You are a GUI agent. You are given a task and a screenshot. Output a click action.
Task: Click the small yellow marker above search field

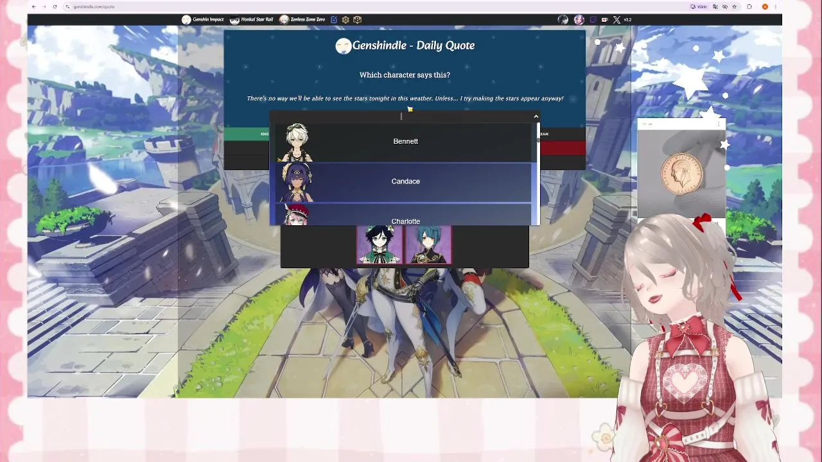[410, 109]
